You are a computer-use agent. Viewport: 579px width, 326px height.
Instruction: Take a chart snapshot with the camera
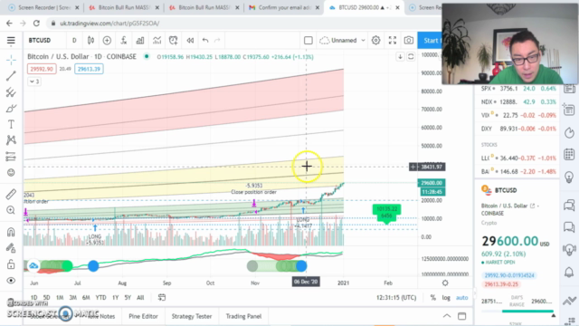[x=408, y=40]
